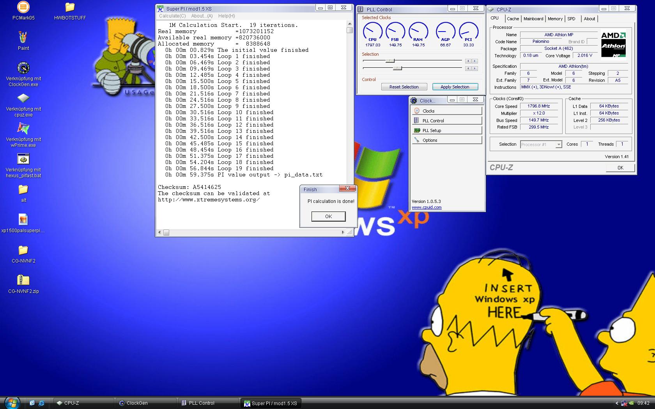Open the 'alt' folder icon
655x409 pixels.
[23, 189]
